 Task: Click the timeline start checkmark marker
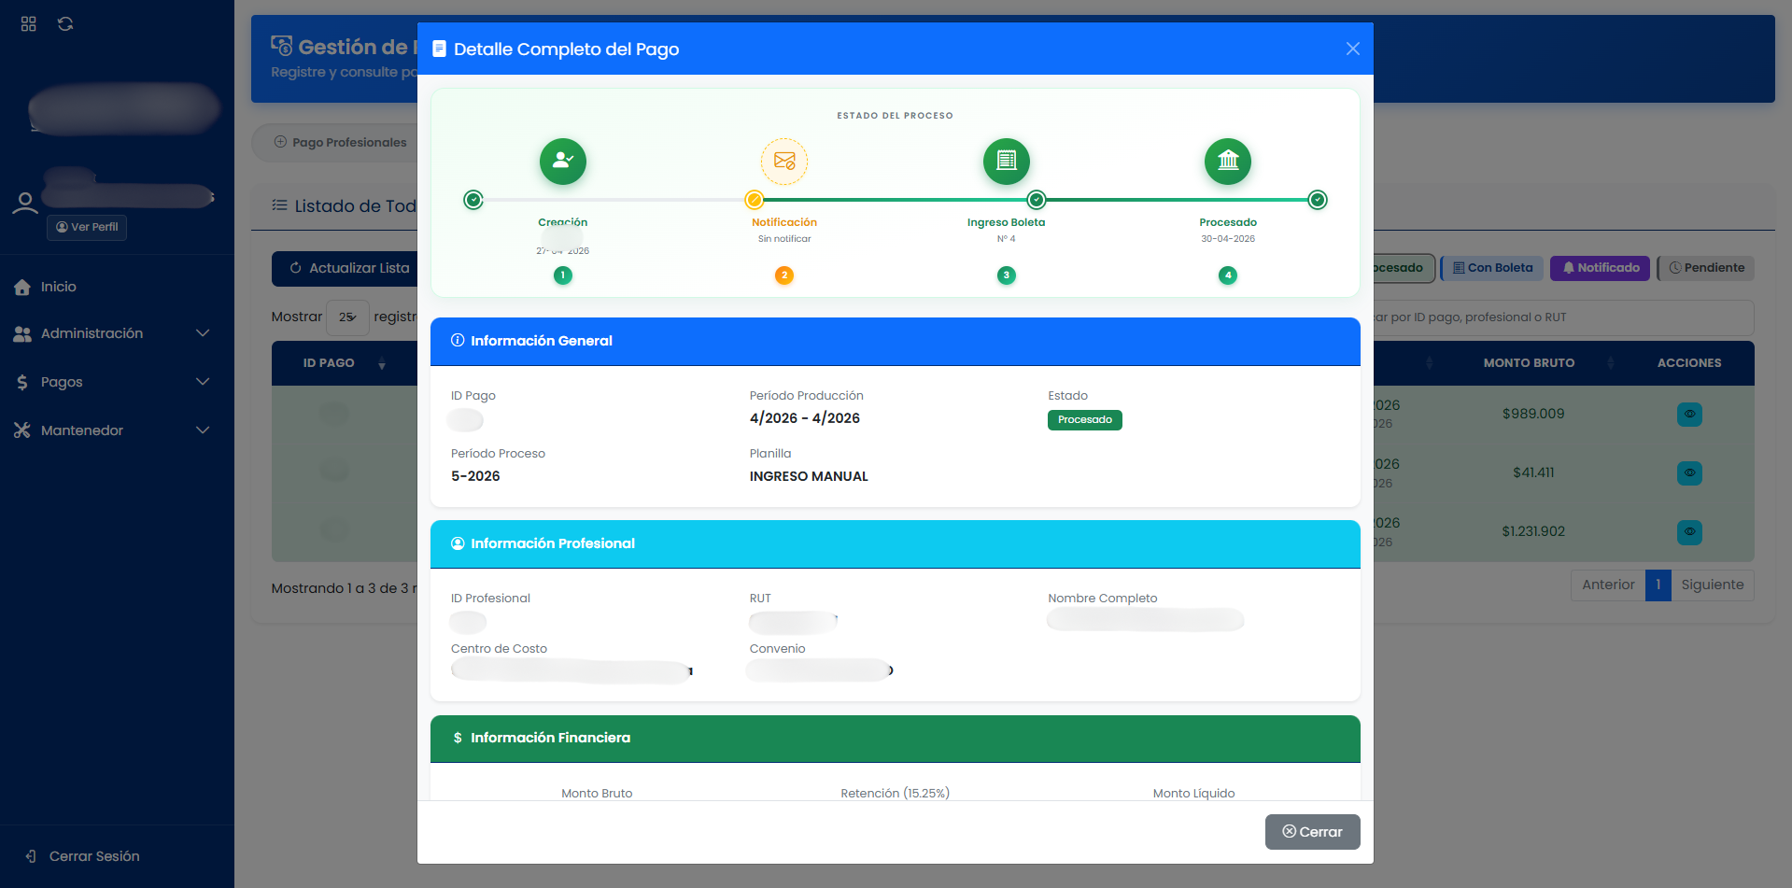[473, 200]
